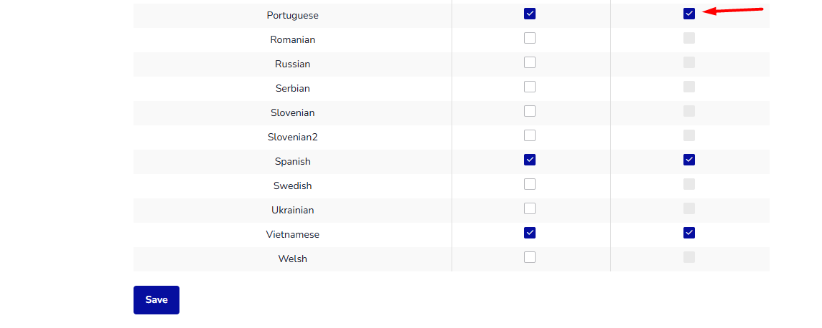Enable the Swedish language checkbox
The height and width of the screenshot is (328, 822).
tap(530, 184)
